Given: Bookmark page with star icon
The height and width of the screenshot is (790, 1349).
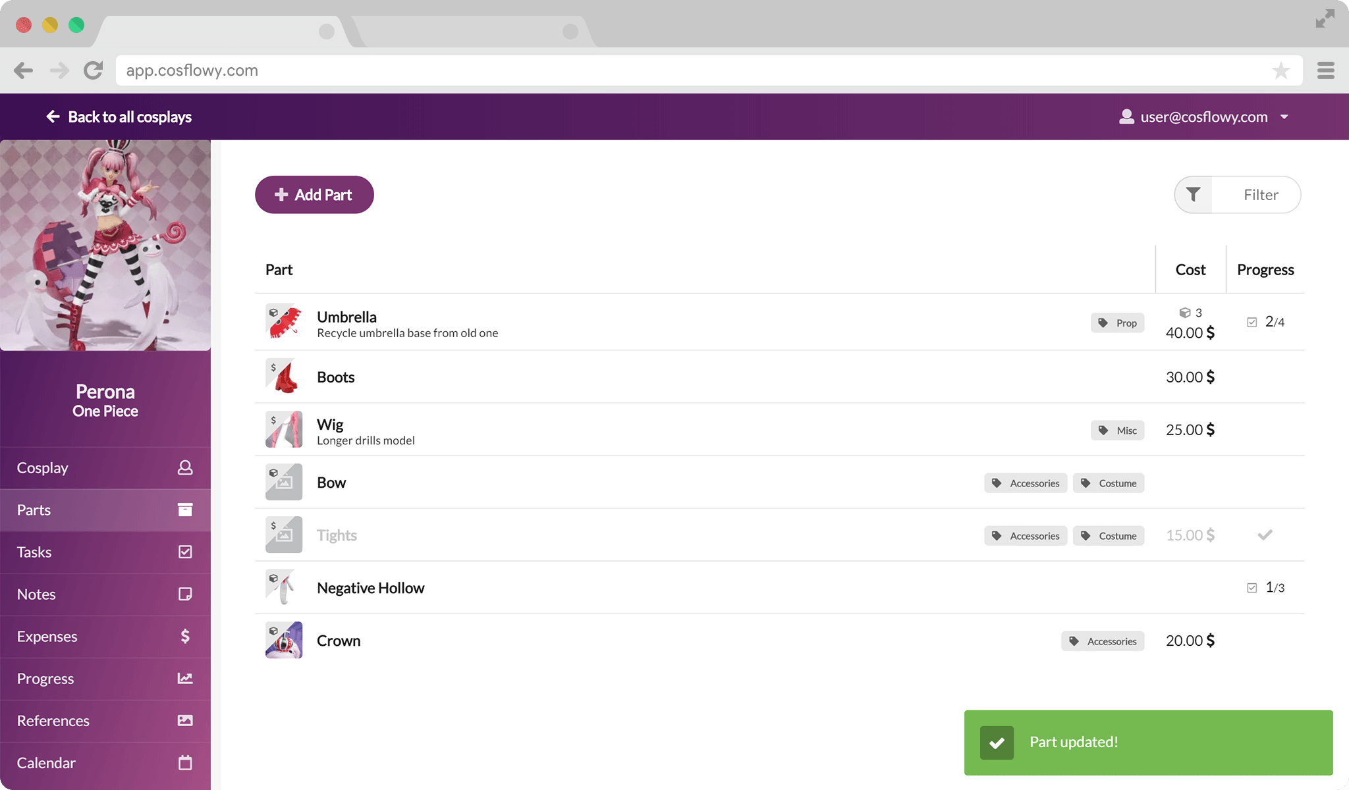Looking at the screenshot, I should coord(1280,70).
